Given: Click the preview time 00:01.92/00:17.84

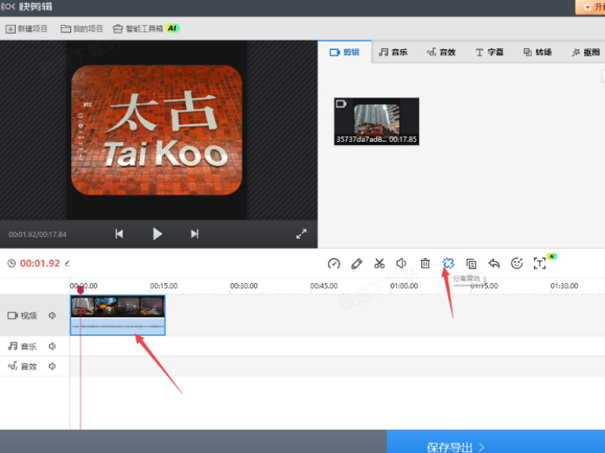Looking at the screenshot, I should pos(37,234).
